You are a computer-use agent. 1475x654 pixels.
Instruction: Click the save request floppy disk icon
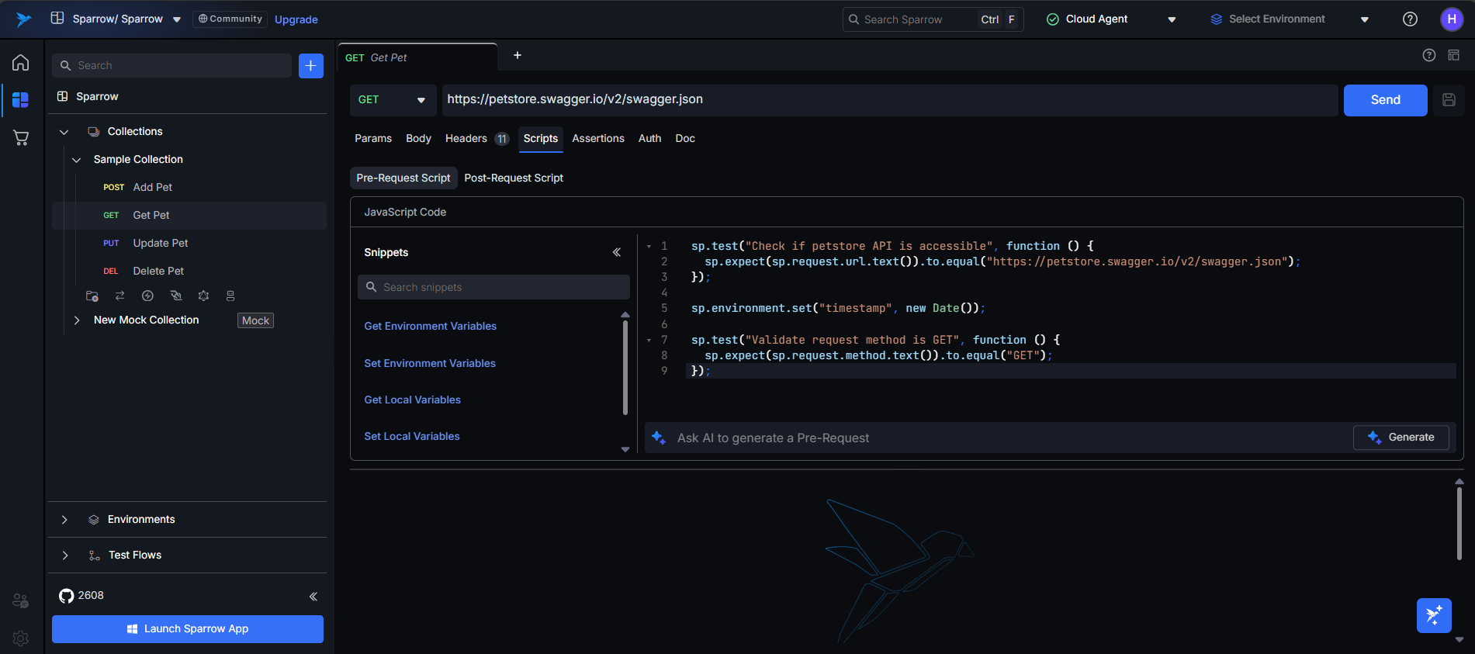1449,100
